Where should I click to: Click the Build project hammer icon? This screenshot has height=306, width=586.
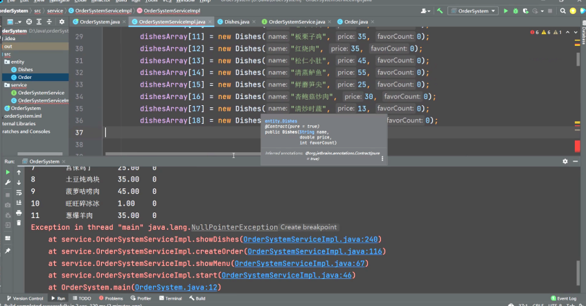(x=438, y=11)
